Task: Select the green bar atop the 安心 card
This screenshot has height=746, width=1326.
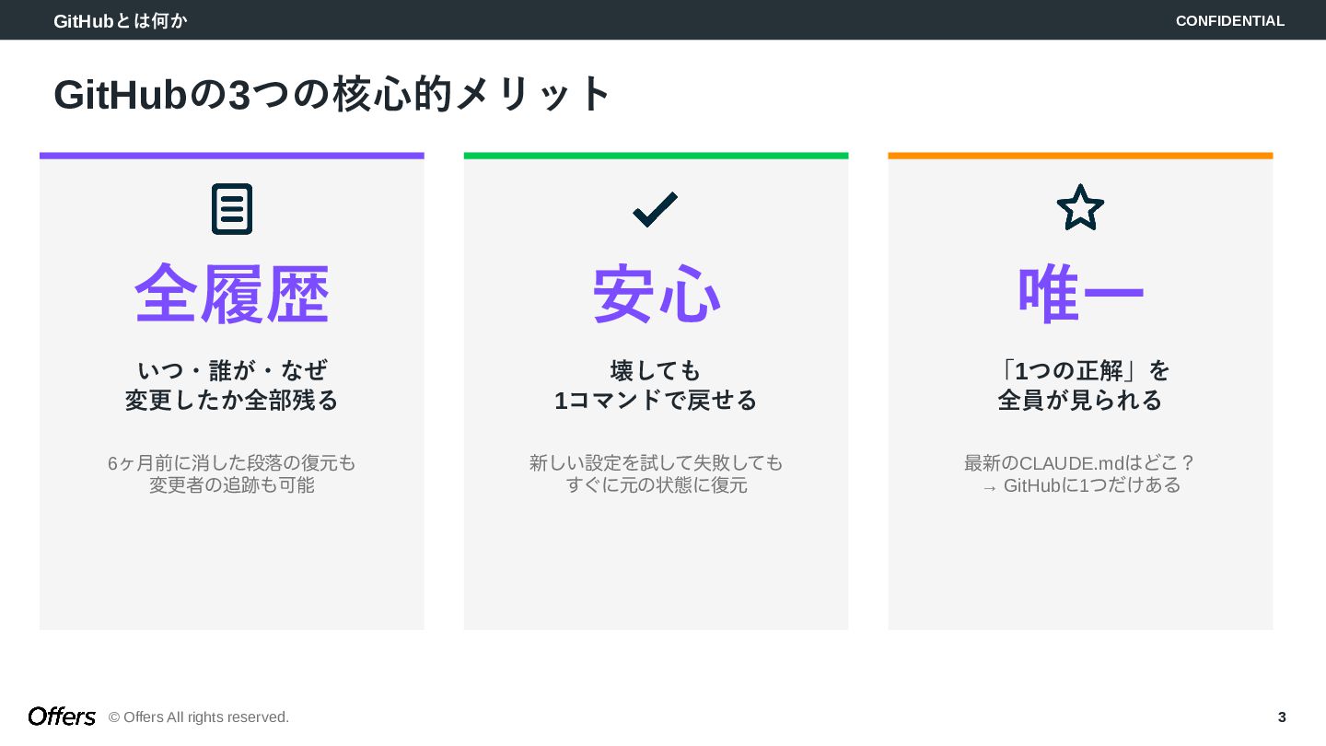Action: pyautogui.click(x=656, y=156)
